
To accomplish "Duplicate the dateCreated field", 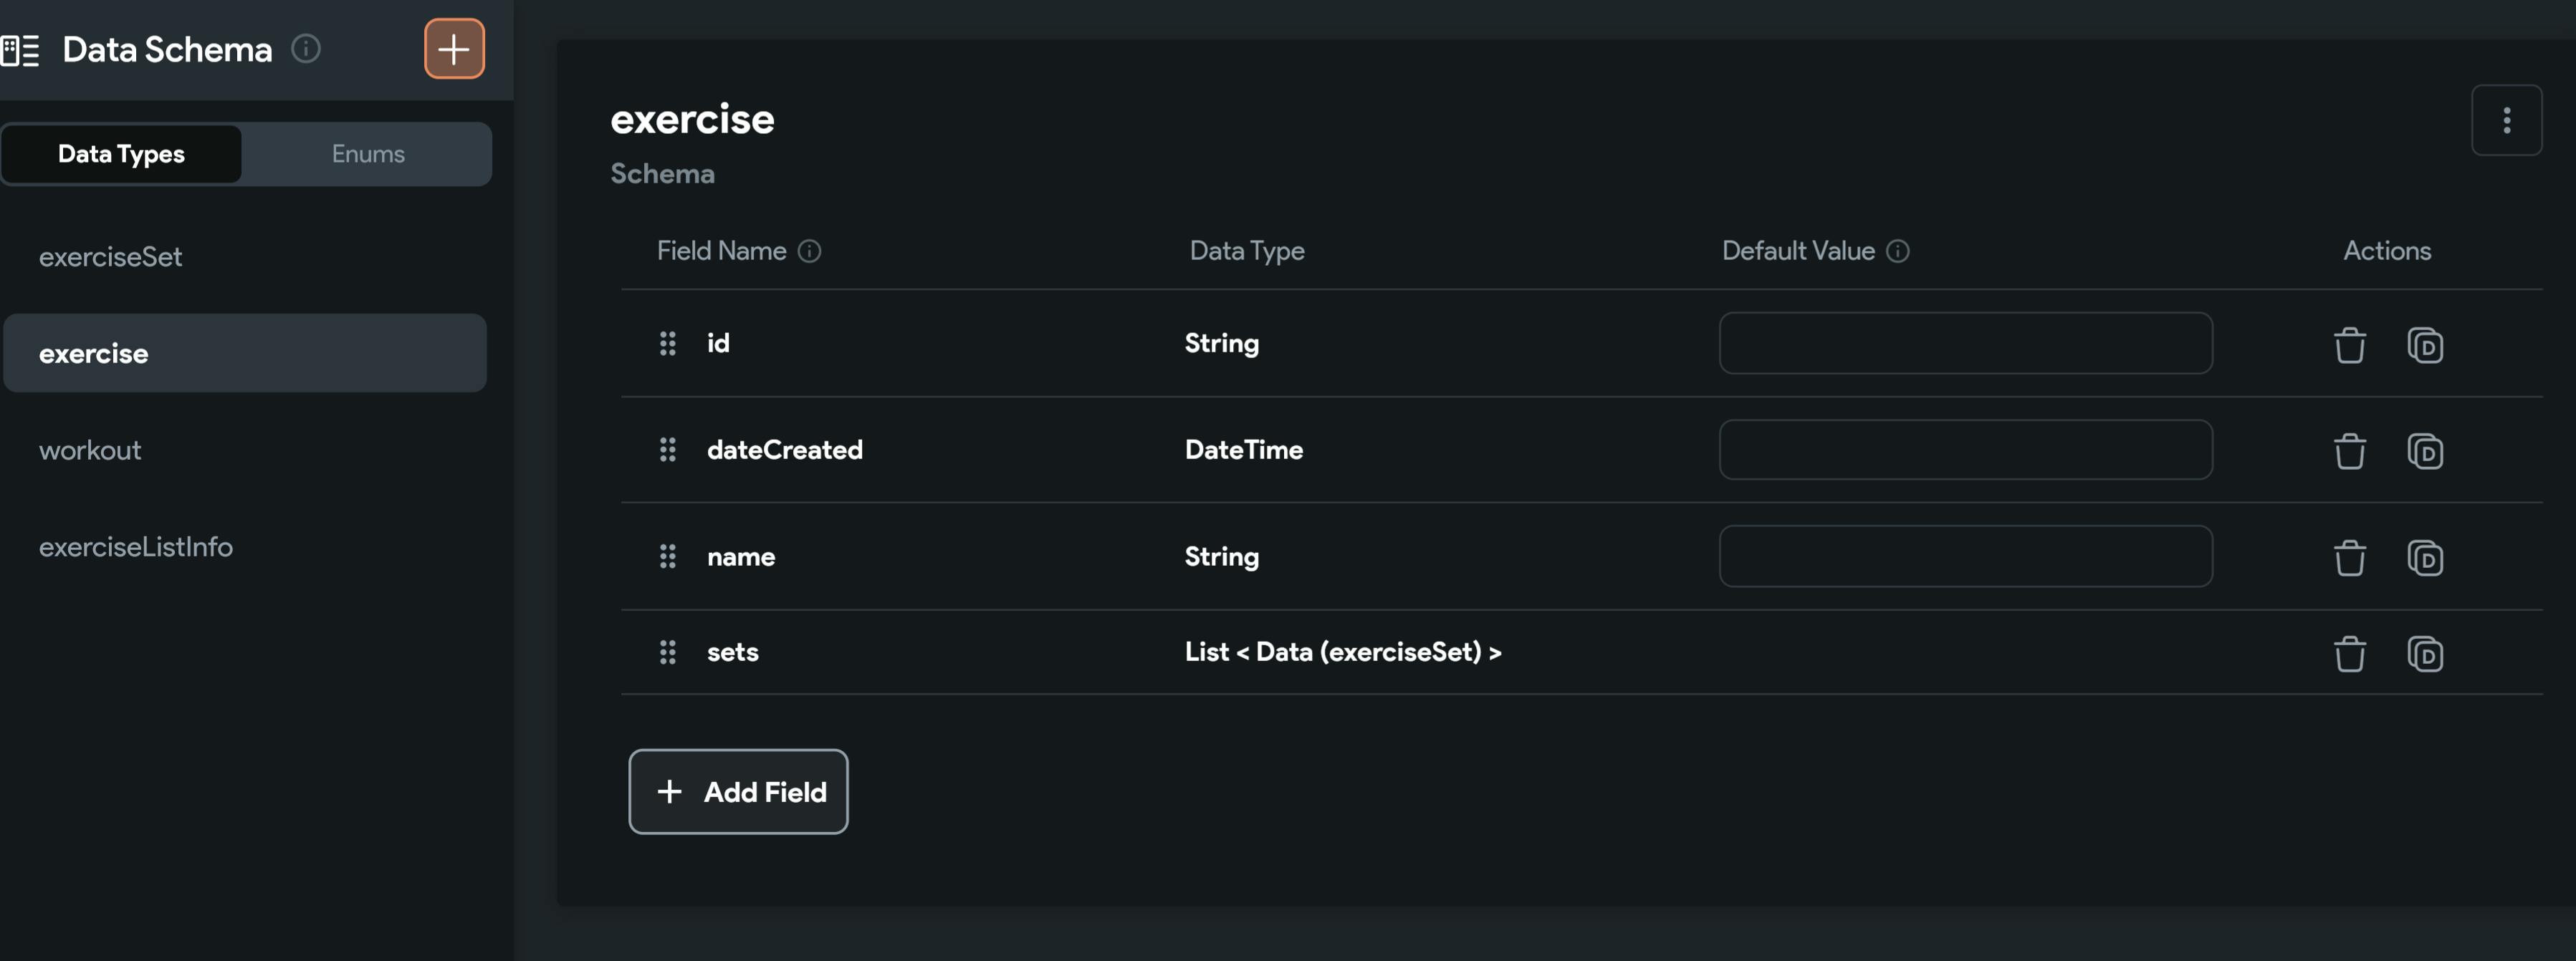I will [x=2424, y=452].
